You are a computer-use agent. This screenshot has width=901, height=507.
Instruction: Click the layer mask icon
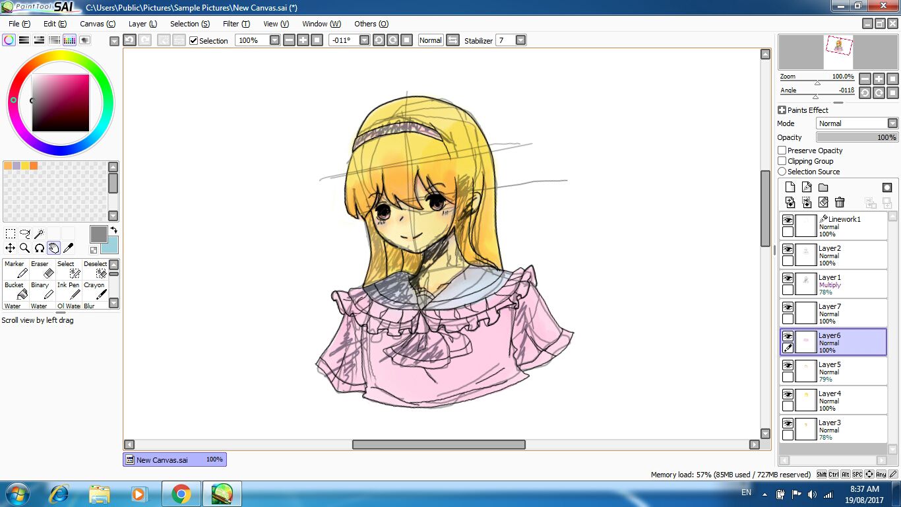click(887, 187)
